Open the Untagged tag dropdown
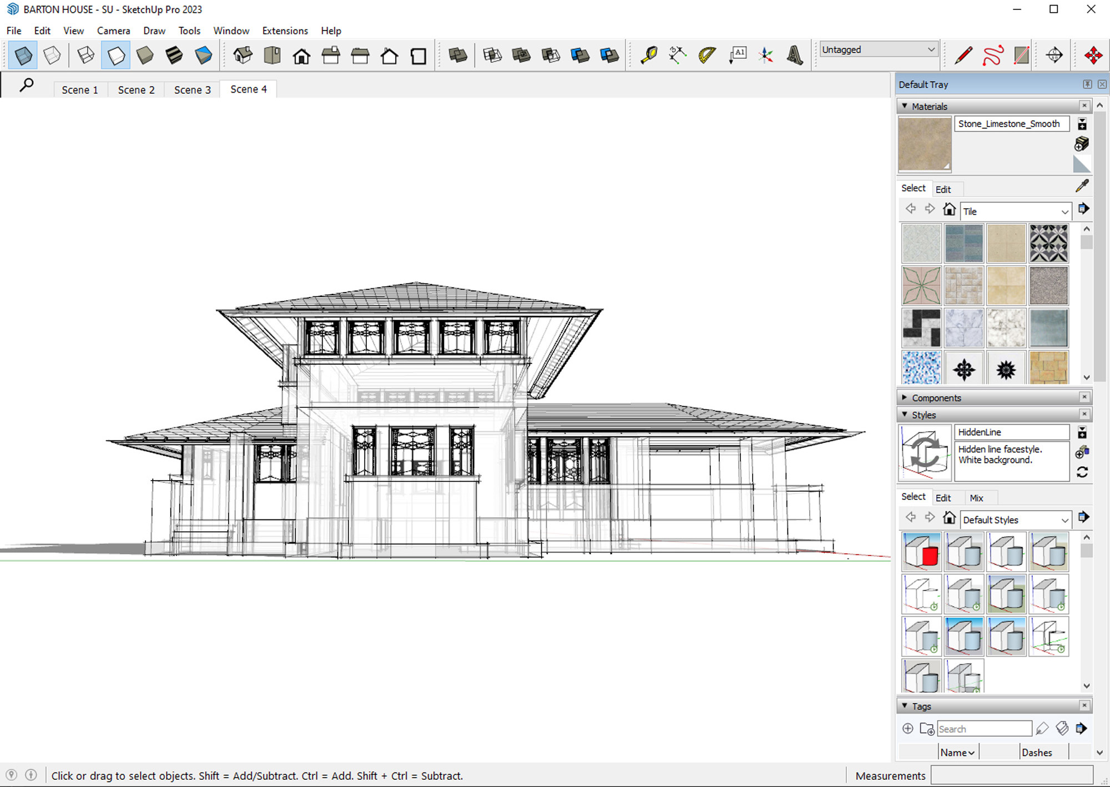This screenshot has width=1110, height=787. [x=879, y=49]
